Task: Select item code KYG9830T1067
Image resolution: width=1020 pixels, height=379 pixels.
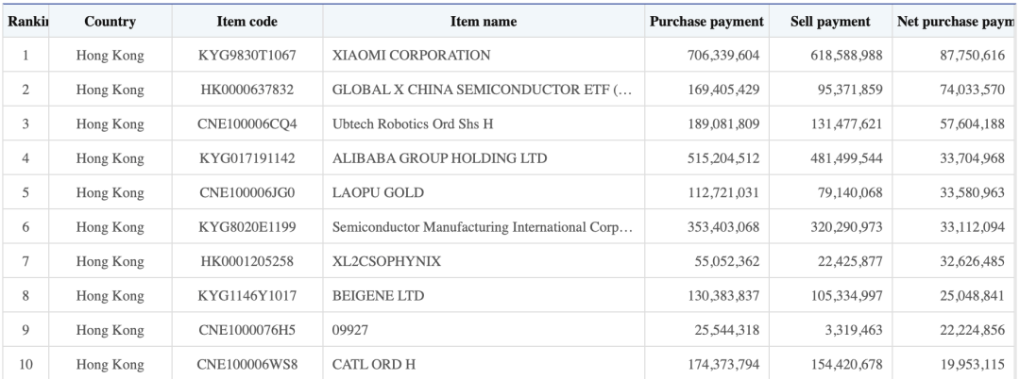Action: (x=246, y=56)
